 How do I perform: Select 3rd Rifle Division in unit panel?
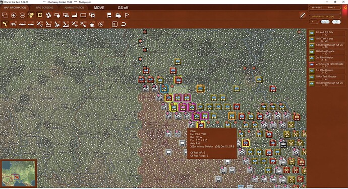click(x=326, y=58)
